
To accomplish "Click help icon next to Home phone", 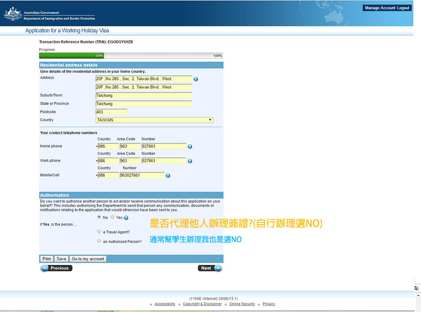I will click(x=189, y=147).
